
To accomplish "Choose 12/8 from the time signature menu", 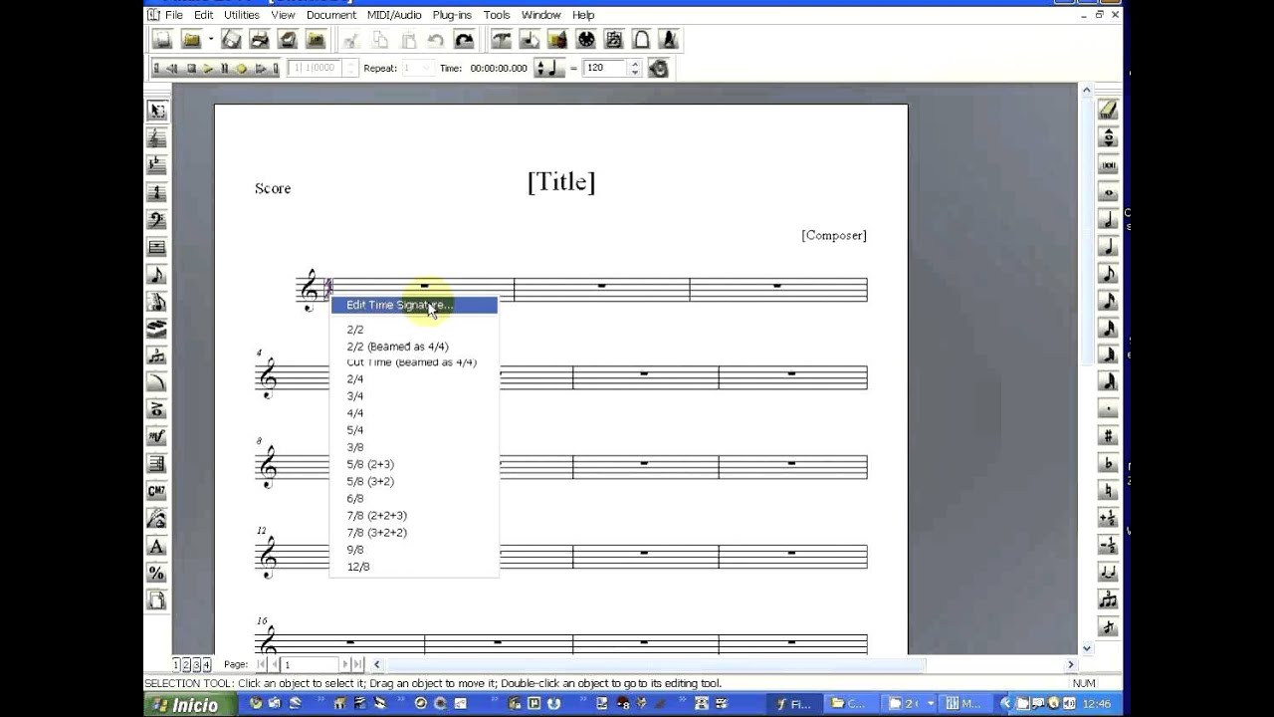I will tap(358, 567).
